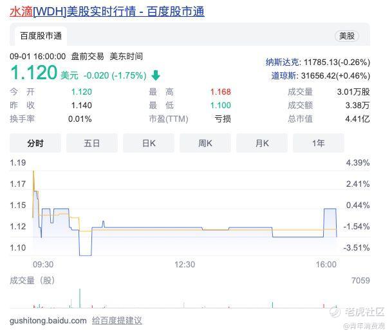Select the 百度股市通 tab
The width and height of the screenshot is (392, 335).
click(41, 36)
